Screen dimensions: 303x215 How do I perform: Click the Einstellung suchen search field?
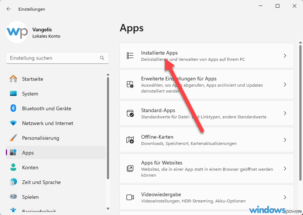pos(58,58)
